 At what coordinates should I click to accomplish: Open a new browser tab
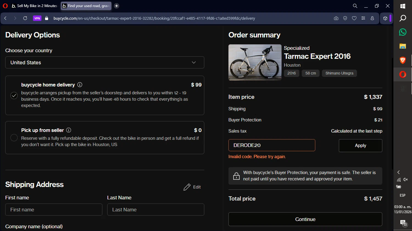click(x=116, y=6)
